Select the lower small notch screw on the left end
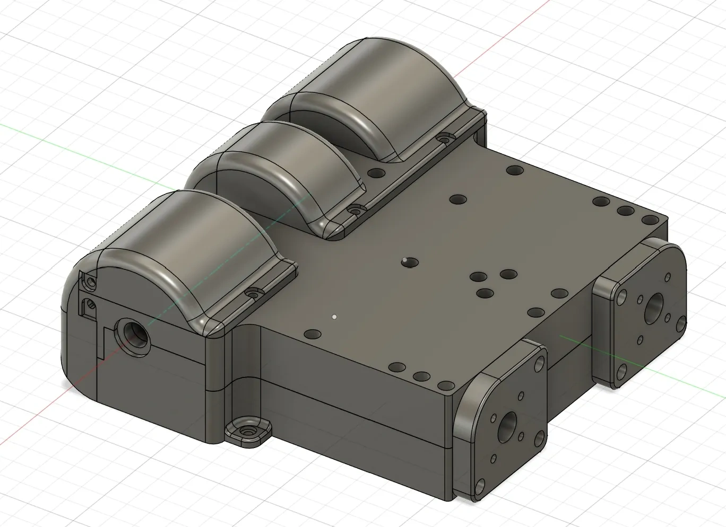 (91, 305)
